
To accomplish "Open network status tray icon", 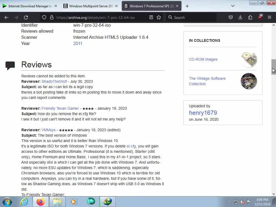I will coord(236,202).
